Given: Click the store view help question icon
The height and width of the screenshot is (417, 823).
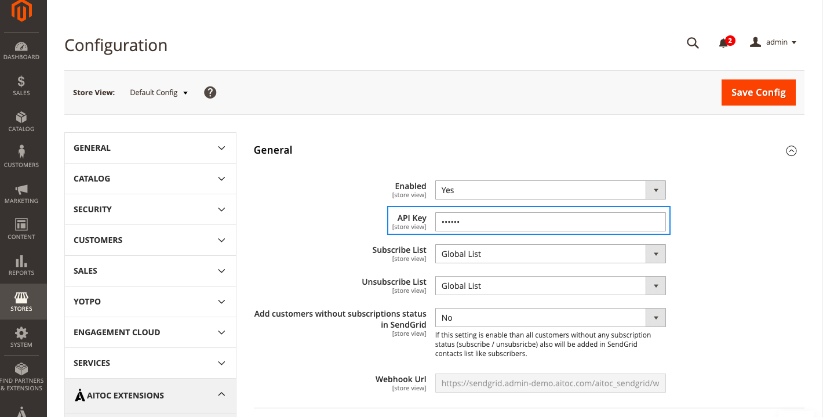Looking at the screenshot, I should [x=210, y=92].
